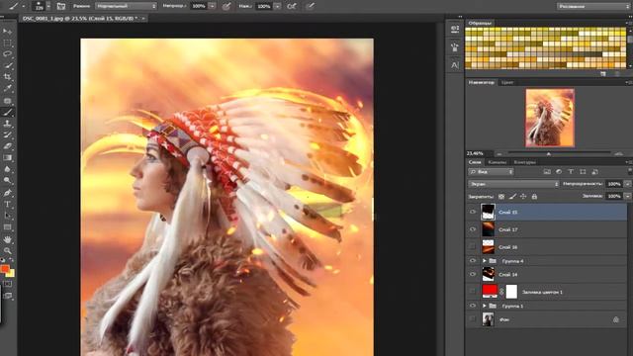Select the Eyedropper tool

(7, 88)
